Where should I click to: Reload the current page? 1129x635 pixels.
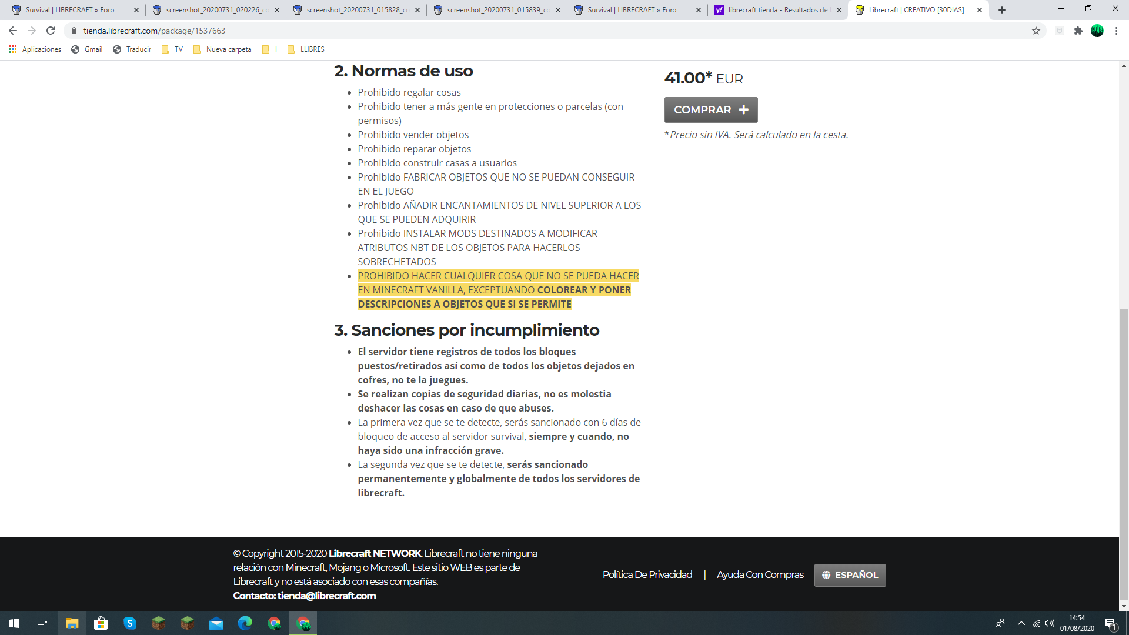pos(51,31)
